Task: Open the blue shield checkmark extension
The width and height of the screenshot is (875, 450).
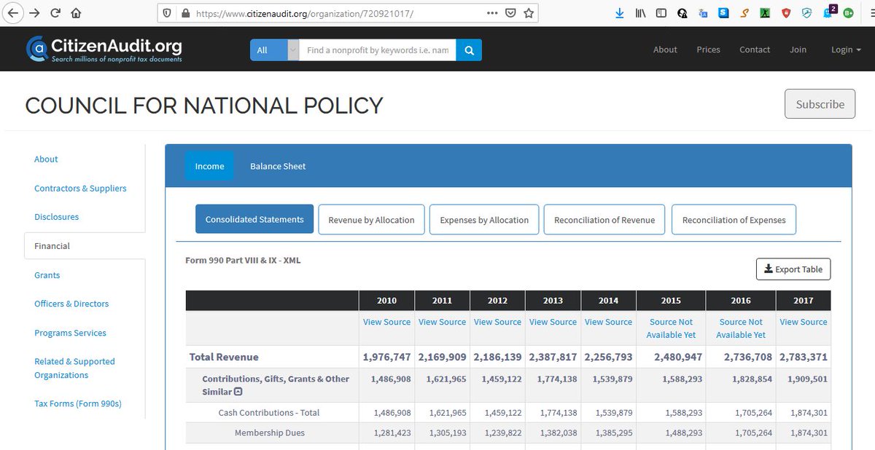Action: coord(807,13)
